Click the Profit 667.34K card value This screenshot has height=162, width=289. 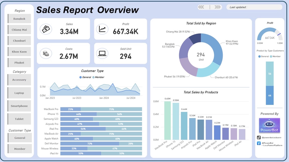click(x=126, y=32)
